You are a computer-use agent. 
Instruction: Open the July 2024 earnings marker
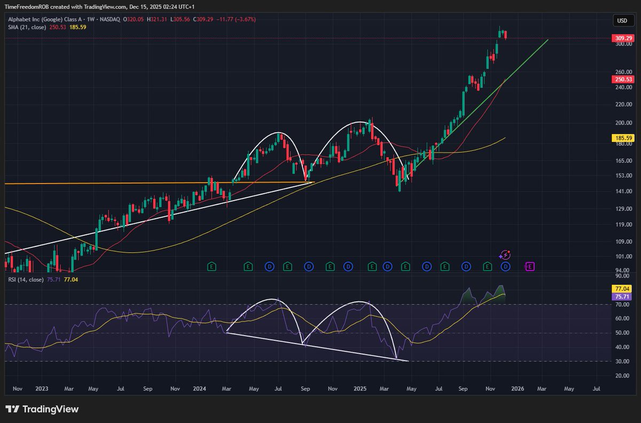coord(287,266)
